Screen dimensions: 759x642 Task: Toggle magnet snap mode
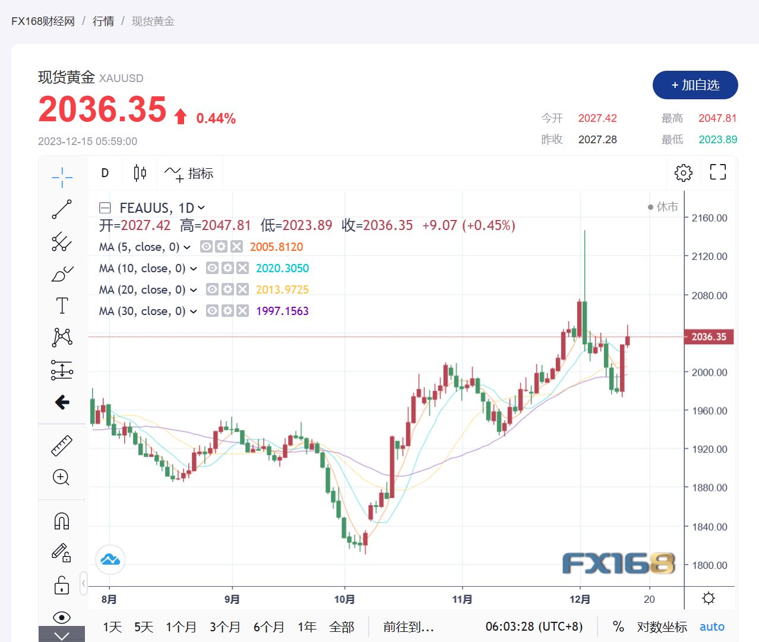pos(62,521)
